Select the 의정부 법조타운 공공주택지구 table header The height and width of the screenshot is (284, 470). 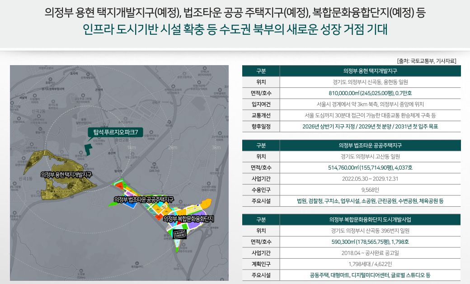click(370, 146)
